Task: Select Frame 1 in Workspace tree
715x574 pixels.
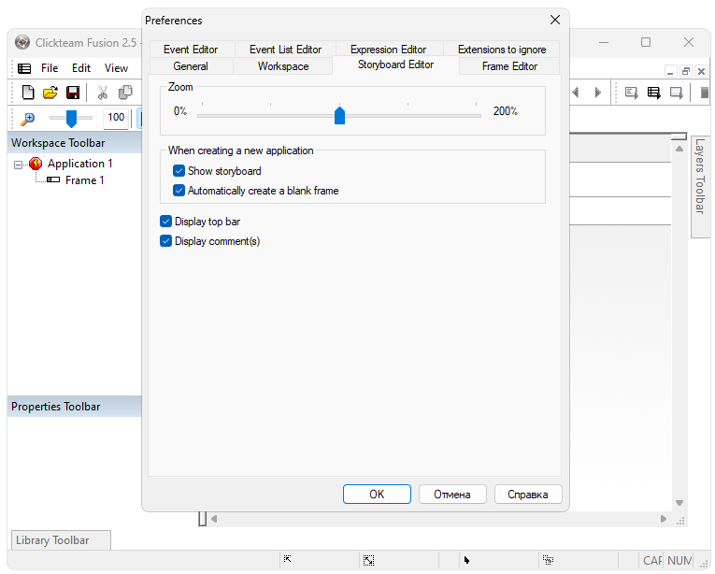Action: (85, 180)
